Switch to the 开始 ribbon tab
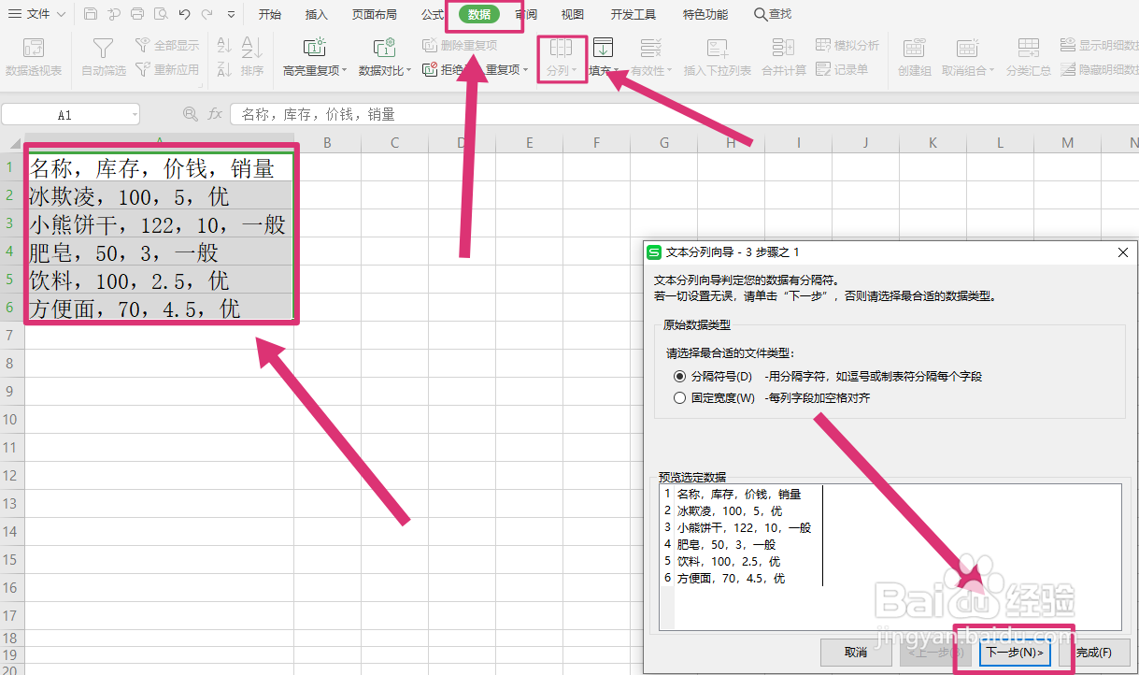This screenshot has width=1139, height=675. (x=269, y=14)
